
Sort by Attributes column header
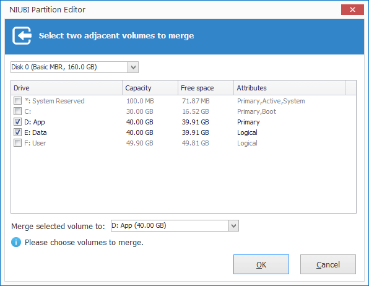coord(290,88)
